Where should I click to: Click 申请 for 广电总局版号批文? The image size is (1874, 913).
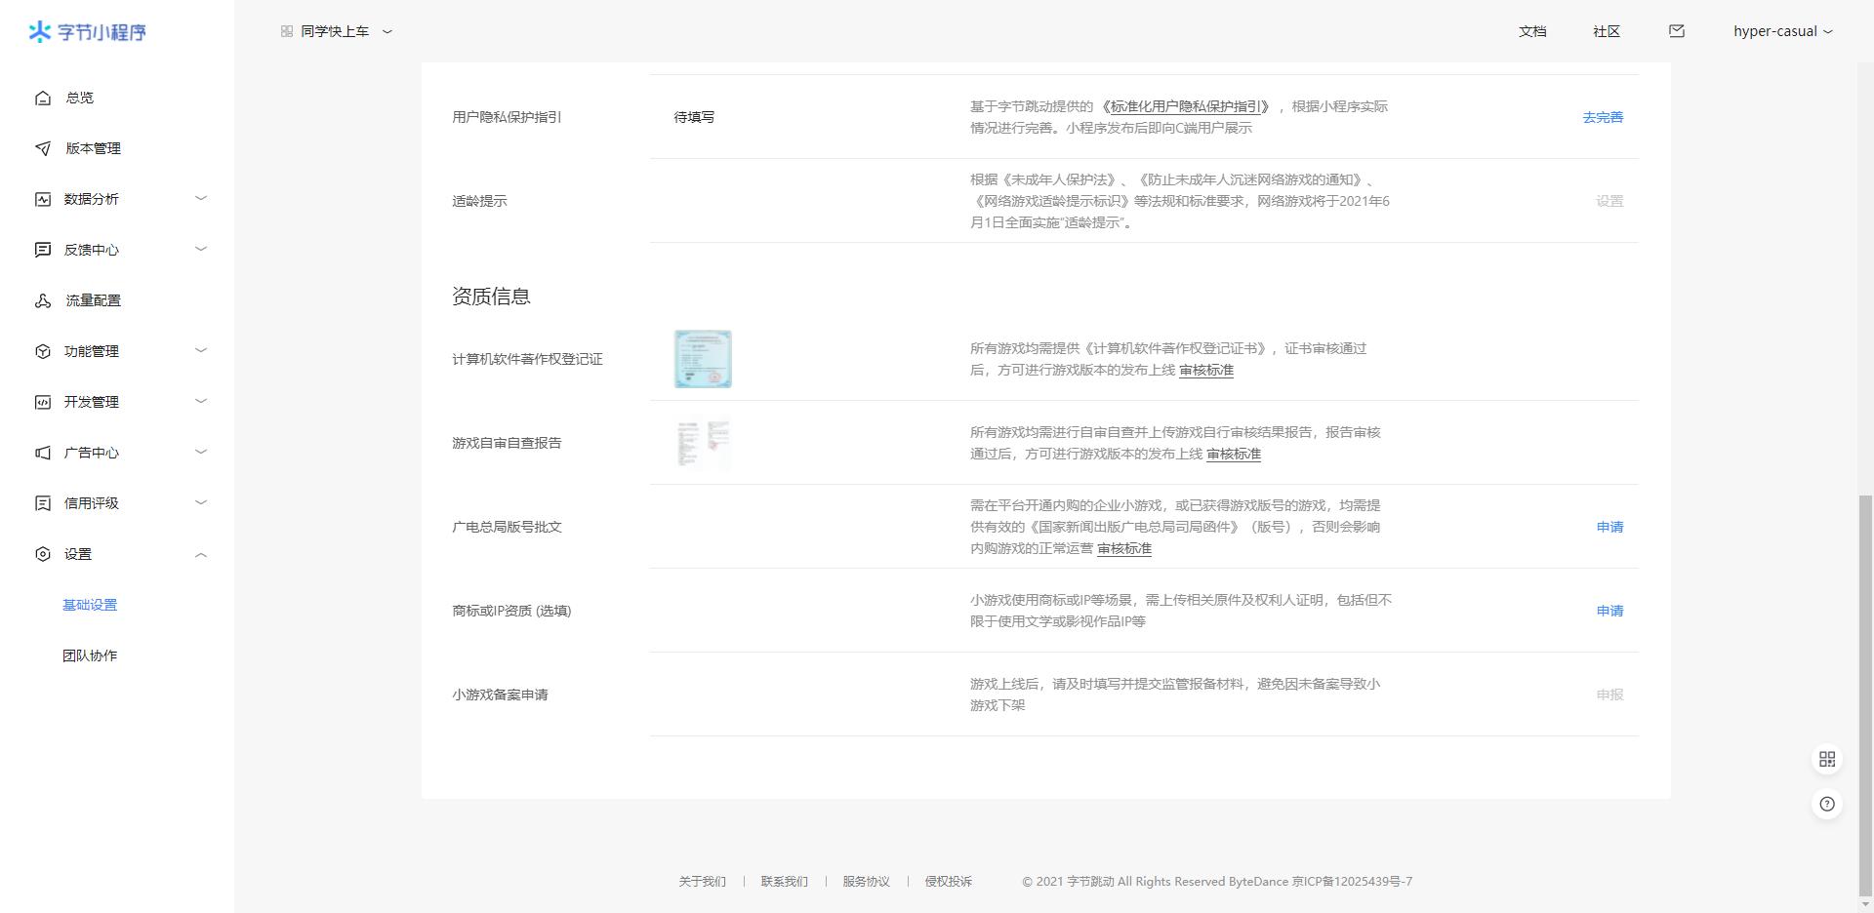tap(1609, 527)
